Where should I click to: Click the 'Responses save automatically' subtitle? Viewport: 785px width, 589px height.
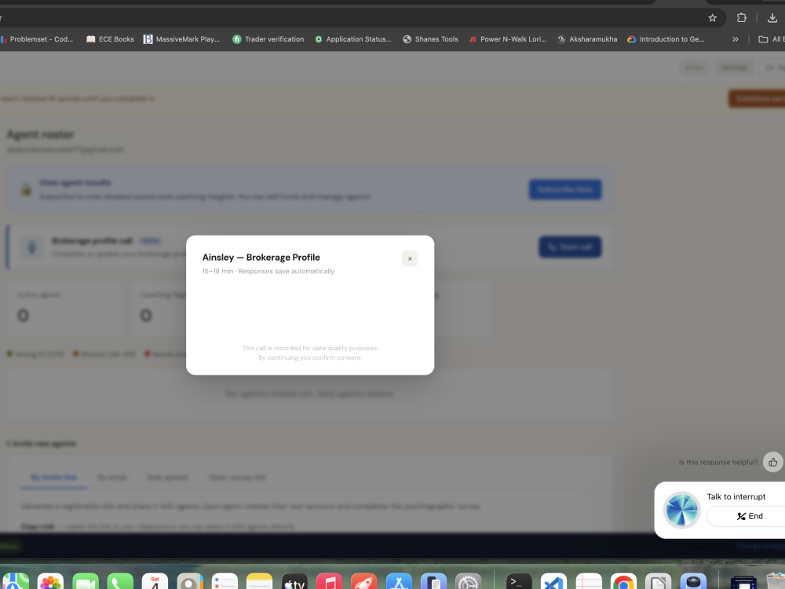tap(286, 271)
